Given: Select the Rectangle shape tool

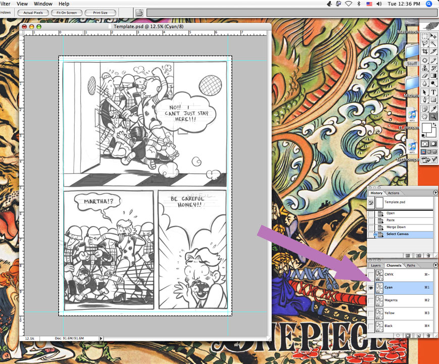Looking at the screenshot, I should pos(433,100).
